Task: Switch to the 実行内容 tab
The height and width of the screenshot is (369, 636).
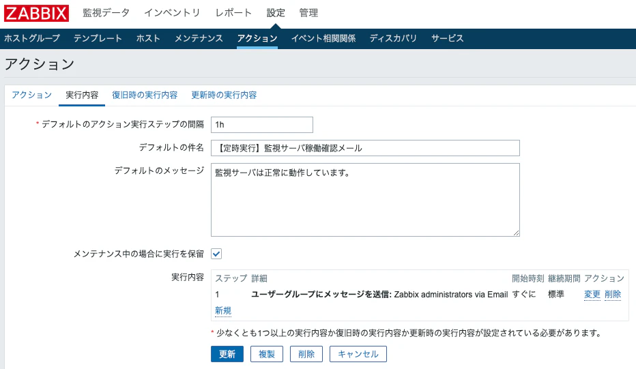Action: point(82,95)
